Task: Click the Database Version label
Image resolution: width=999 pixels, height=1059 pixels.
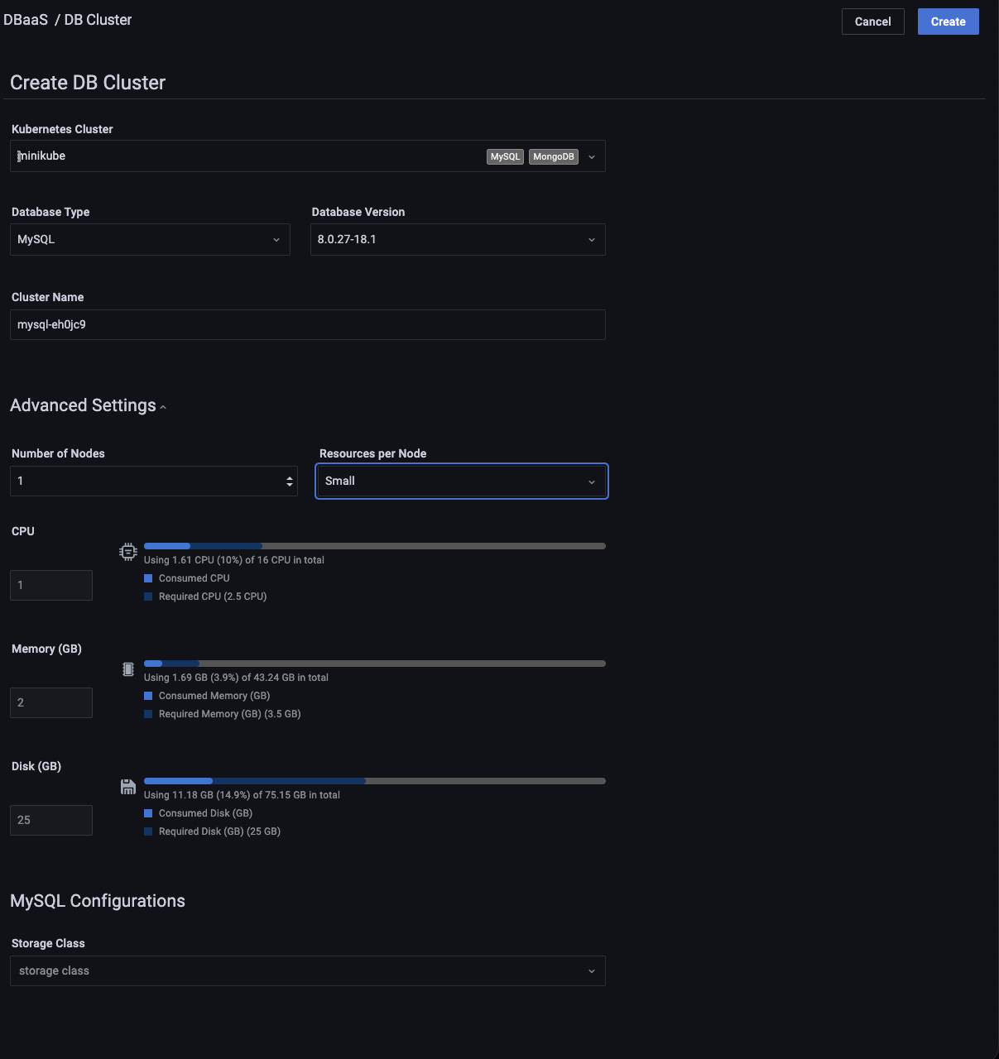Action: pos(358,212)
